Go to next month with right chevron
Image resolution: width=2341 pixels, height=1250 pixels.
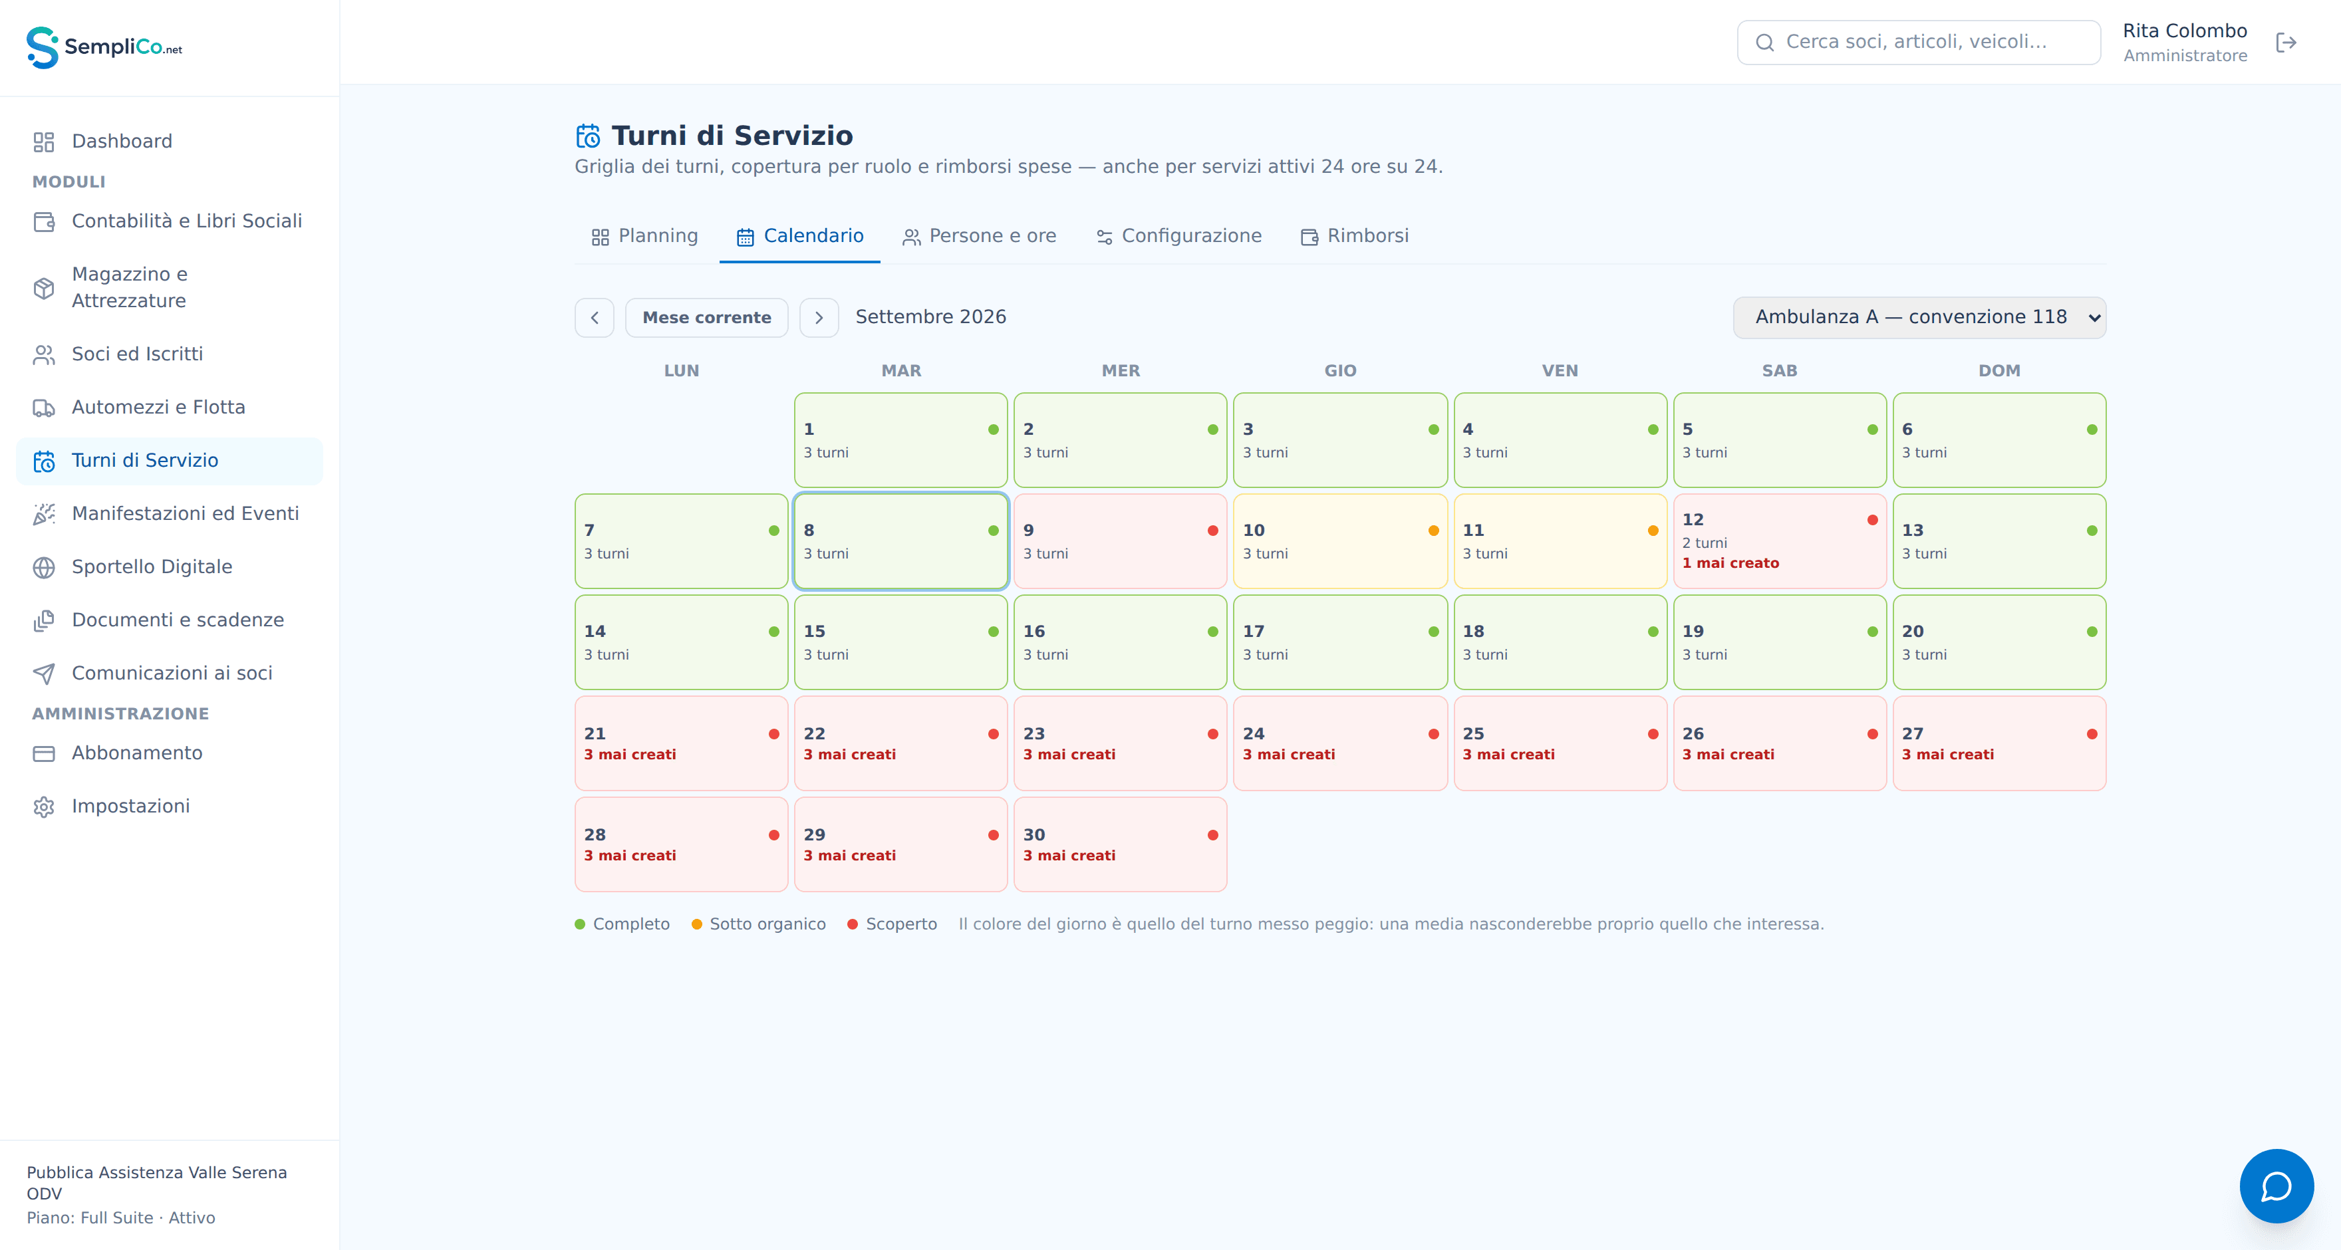coord(819,318)
